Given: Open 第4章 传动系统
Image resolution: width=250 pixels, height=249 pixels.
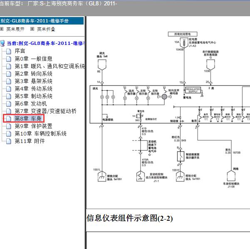Looking at the screenshot, I should (x=33, y=89).
